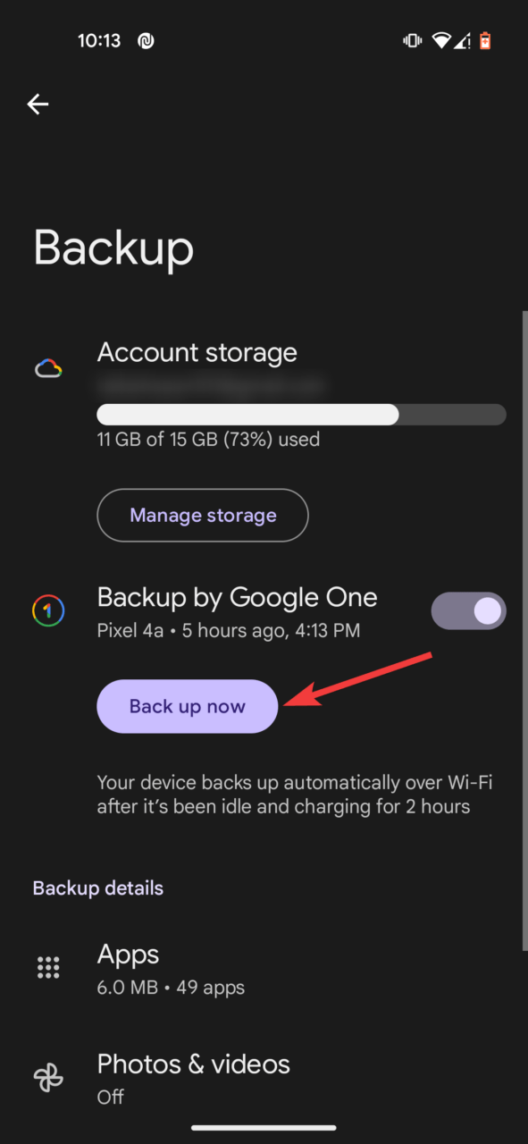
Task: Select the Google One colored icon
Action: [x=48, y=610]
